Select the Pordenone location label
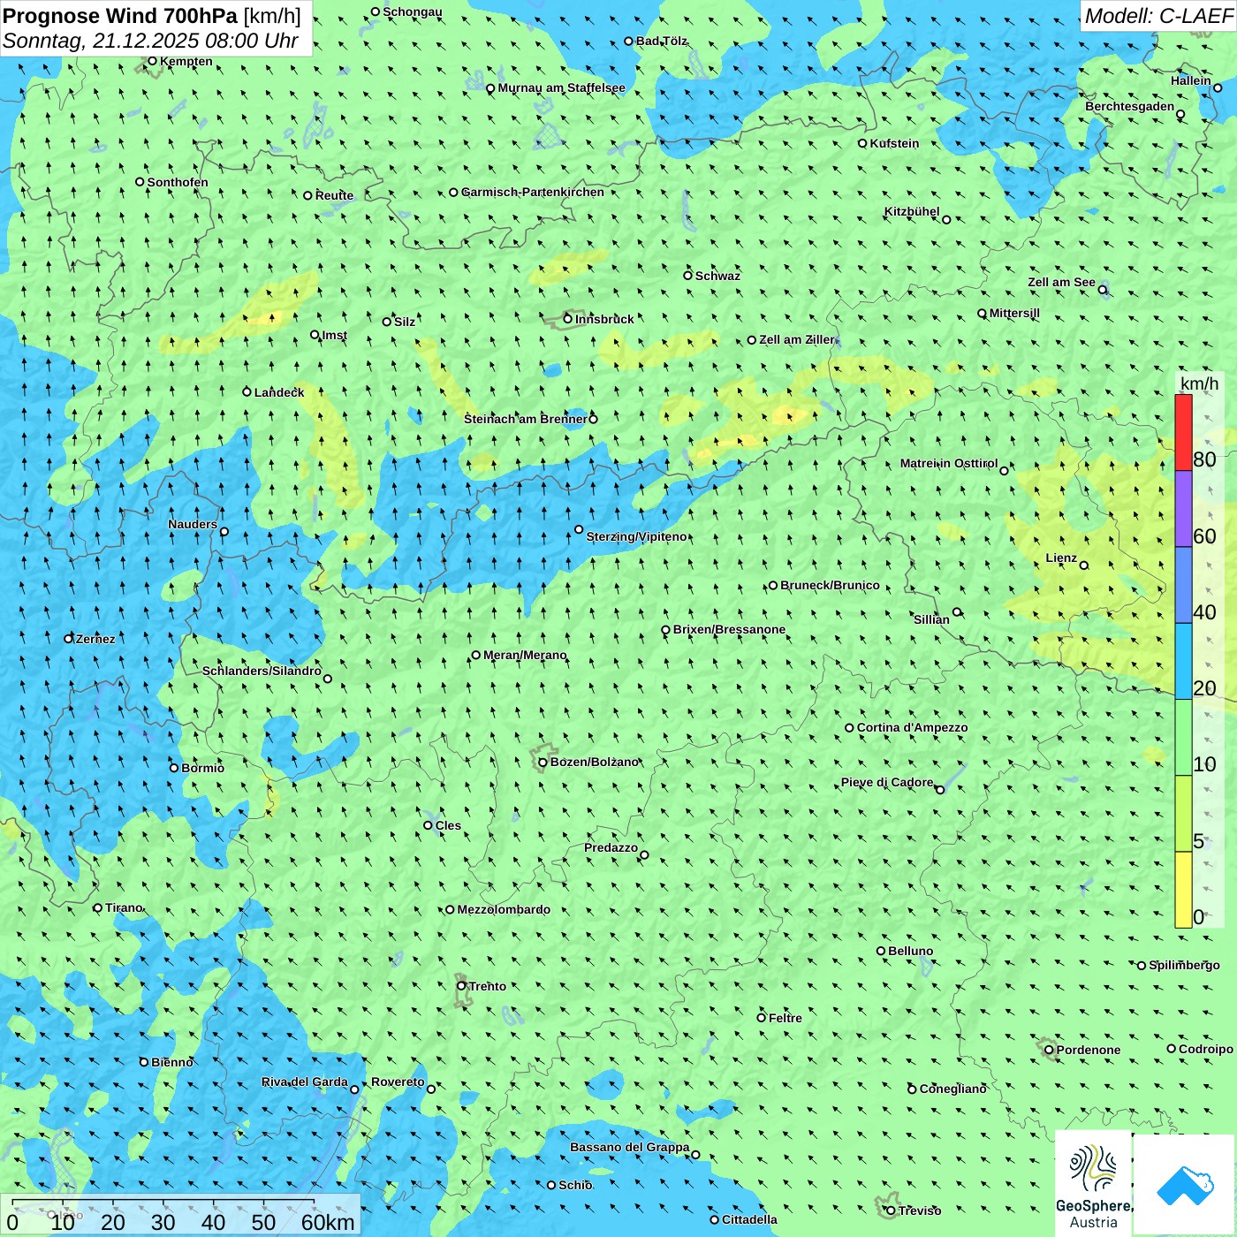 coord(1089,1050)
